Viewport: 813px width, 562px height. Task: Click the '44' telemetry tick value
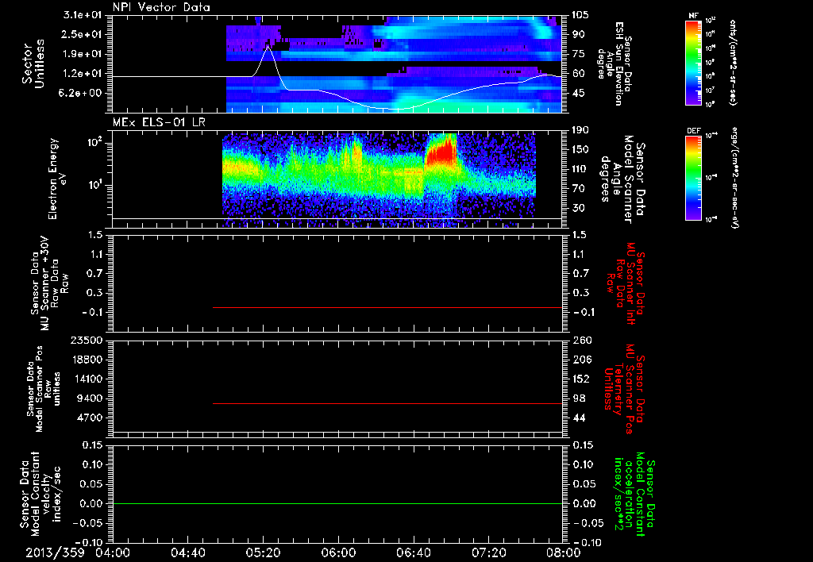pyautogui.click(x=578, y=418)
